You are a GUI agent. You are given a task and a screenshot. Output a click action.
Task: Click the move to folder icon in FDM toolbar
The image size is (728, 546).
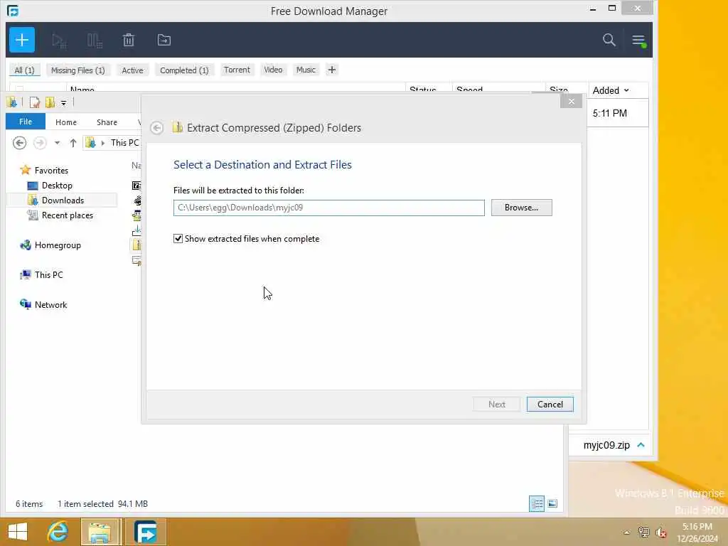pos(164,41)
